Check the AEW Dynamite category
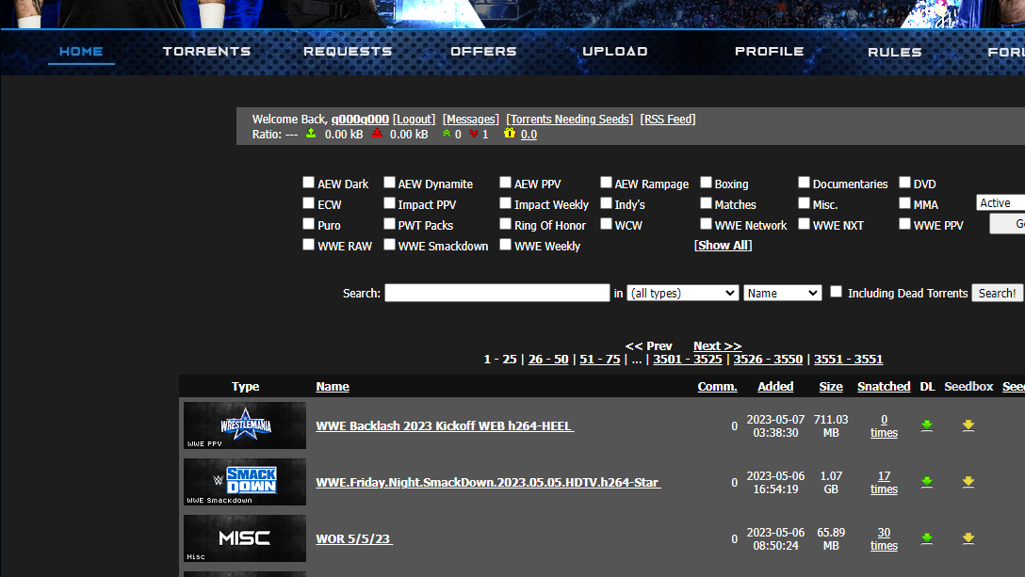The image size is (1025, 577). tap(390, 183)
